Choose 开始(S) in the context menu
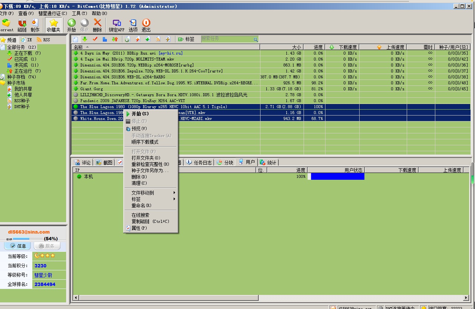 pos(151,114)
